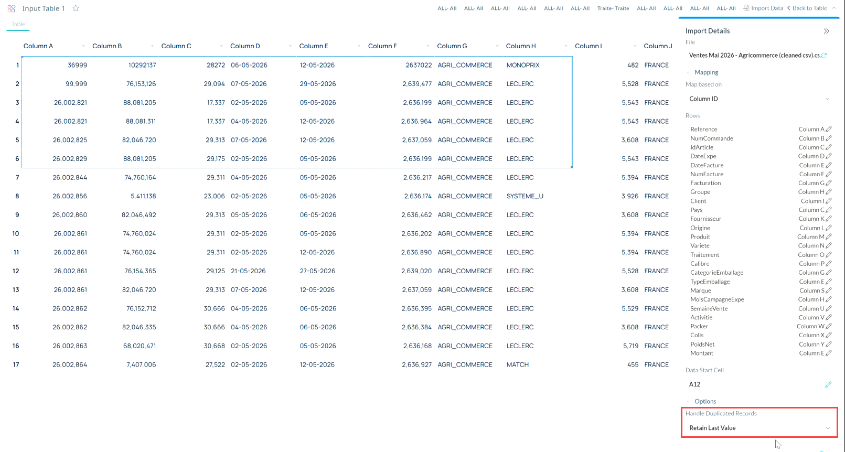Image resolution: width=845 pixels, height=452 pixels.
Task: Open Handle Duplicated Records Retain Last Value dropdown
Action: [760, 428]
